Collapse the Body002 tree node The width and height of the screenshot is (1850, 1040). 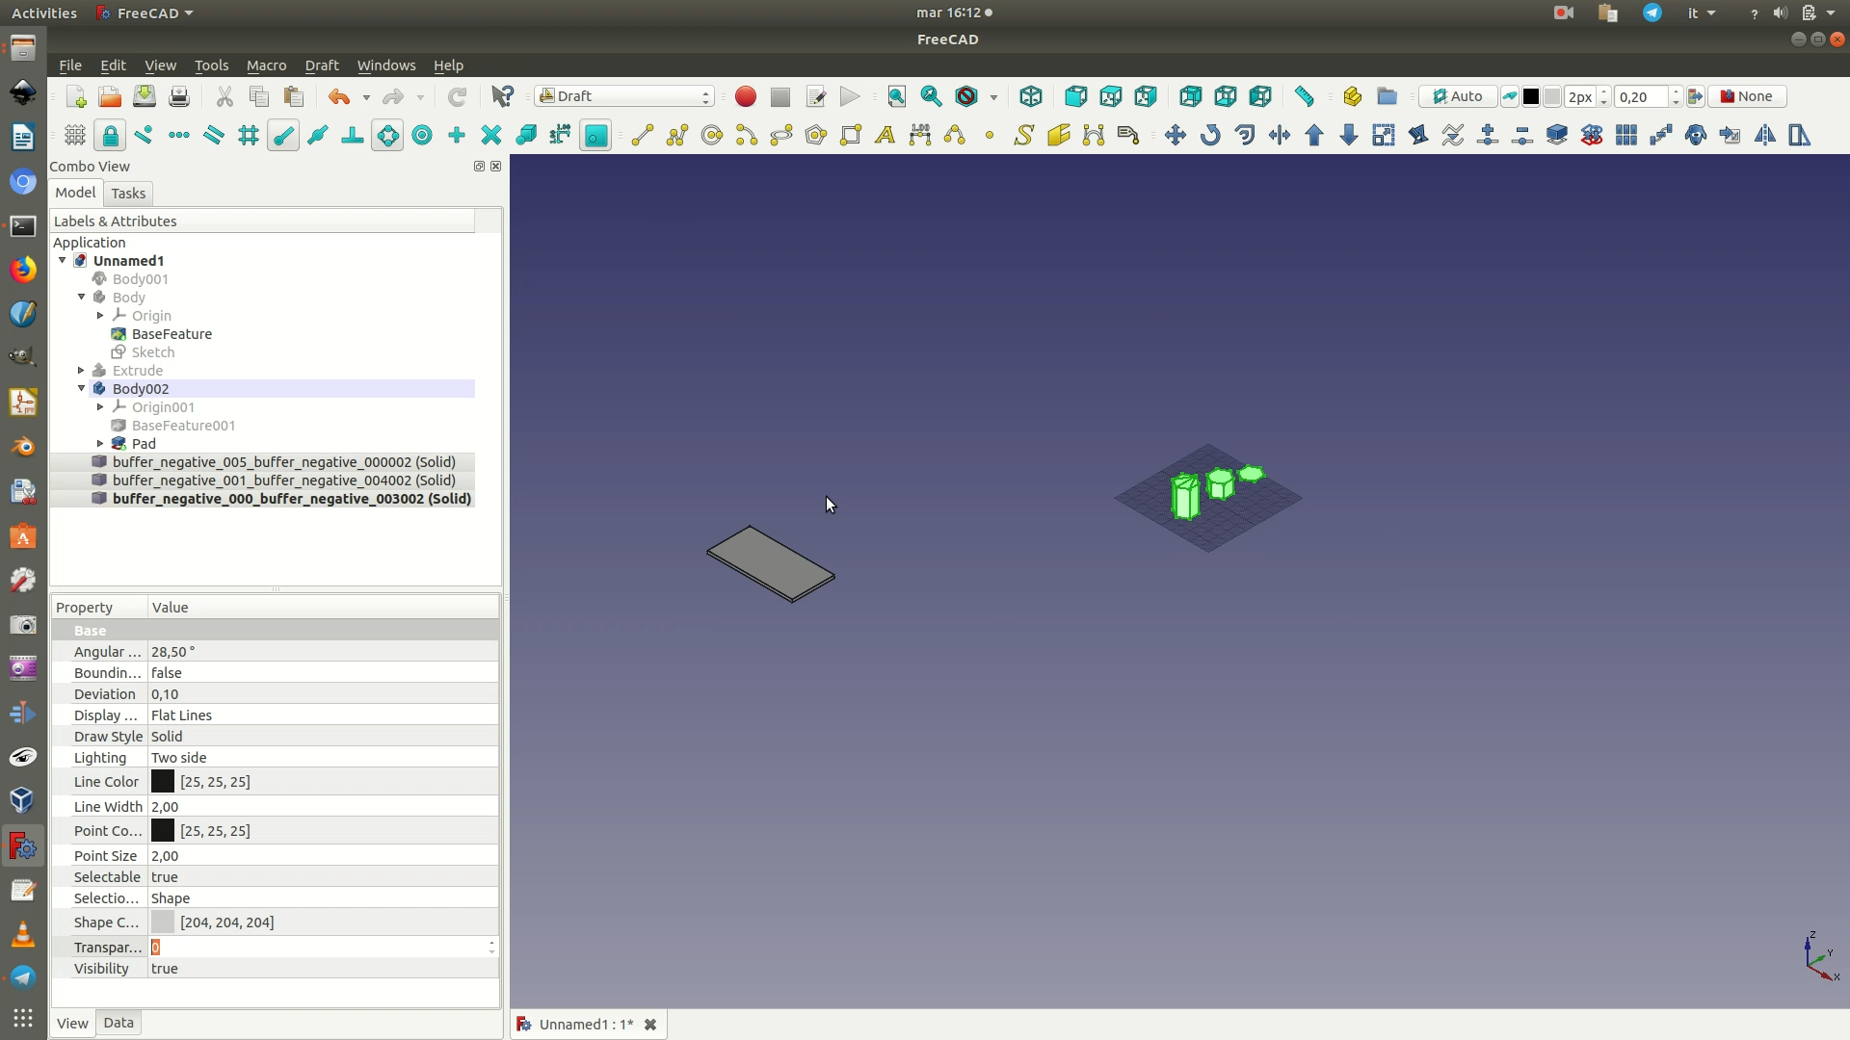pyautogui.click(x=82, y=389)
